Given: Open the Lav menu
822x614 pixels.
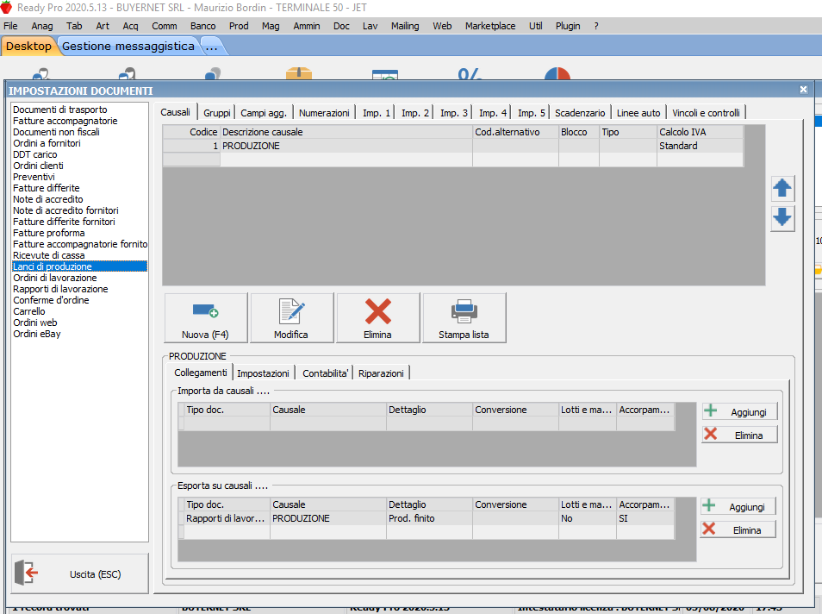Looking at the screenshot, I should (371, 26).
